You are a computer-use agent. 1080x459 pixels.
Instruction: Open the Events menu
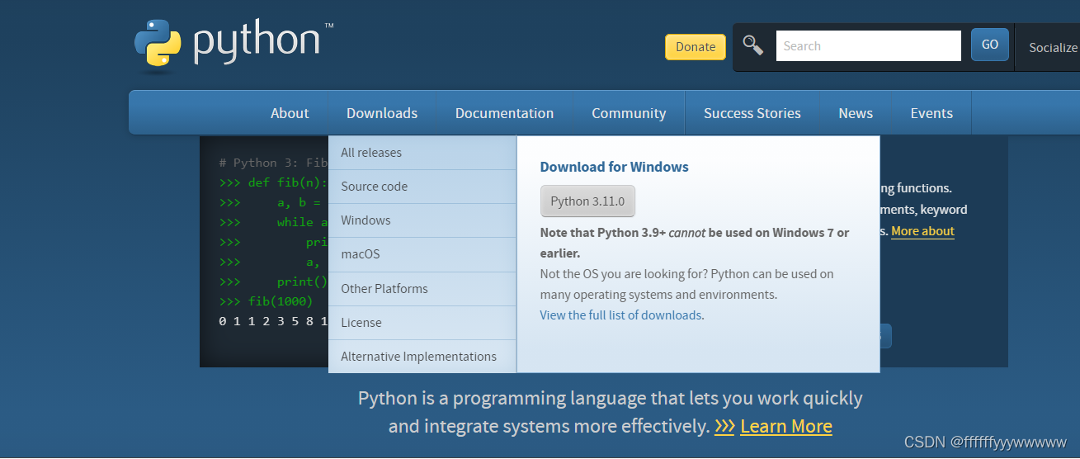(x=931, y=113)
